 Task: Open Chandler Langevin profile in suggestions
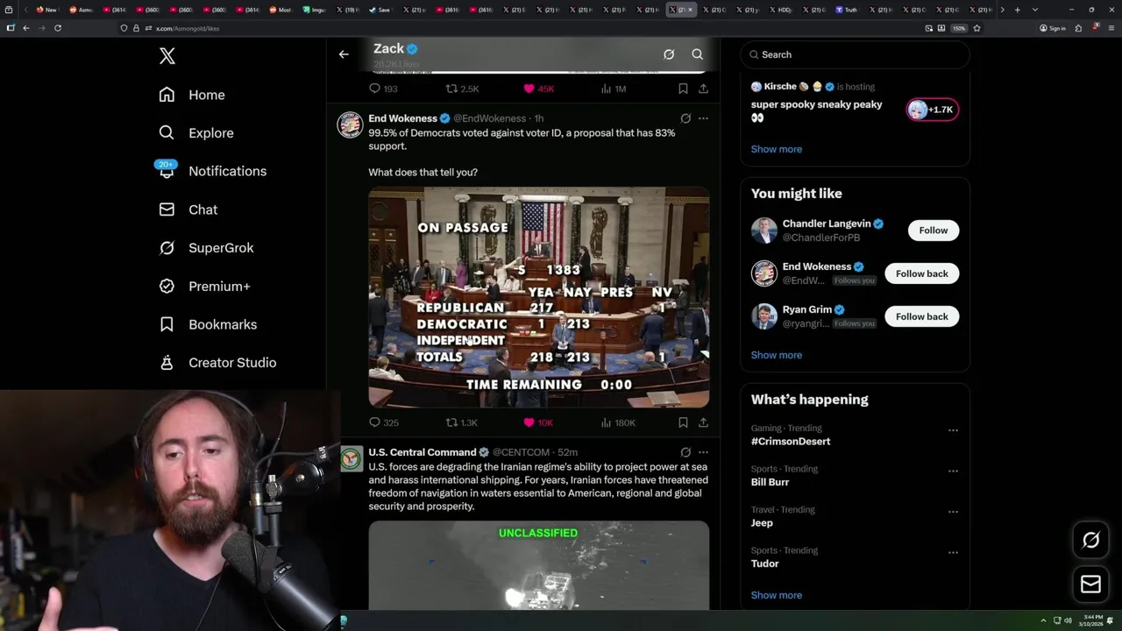coord(826,223)
